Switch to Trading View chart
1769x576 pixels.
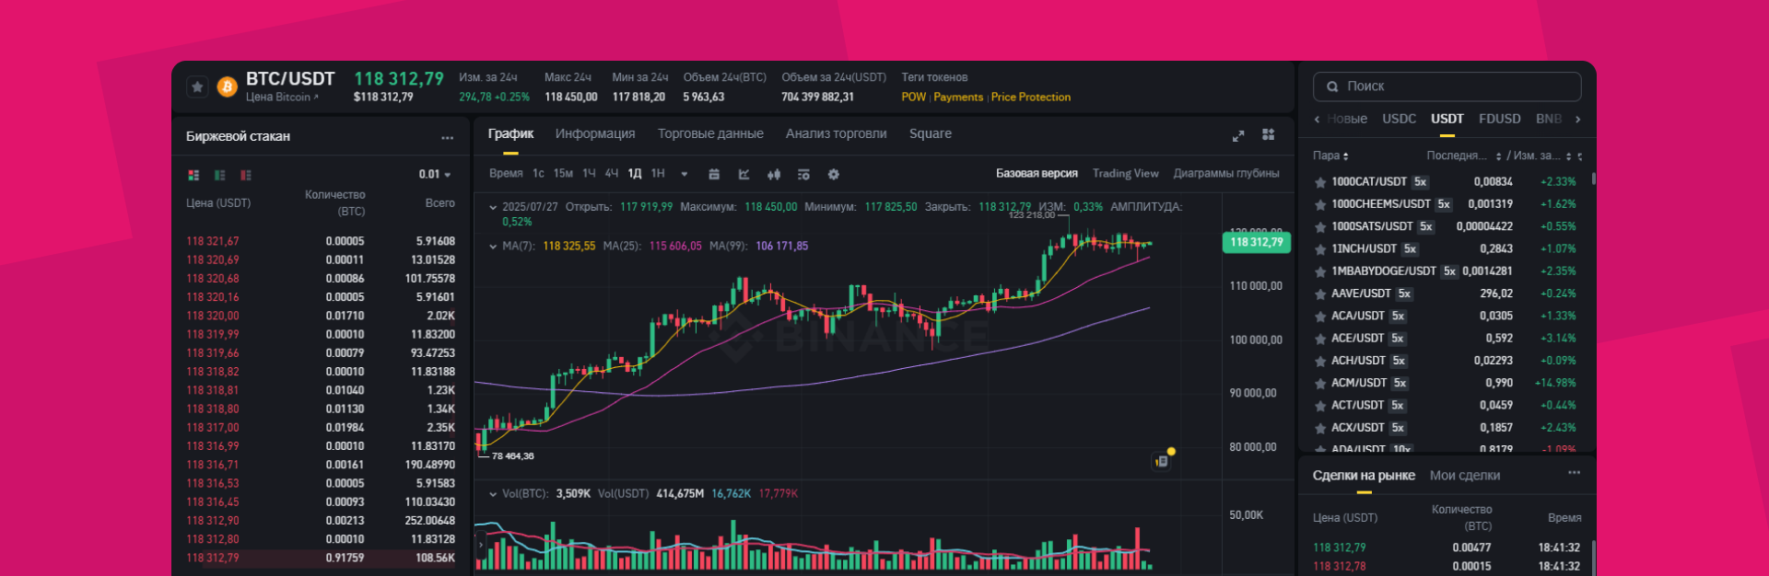tap(1125, 173)
